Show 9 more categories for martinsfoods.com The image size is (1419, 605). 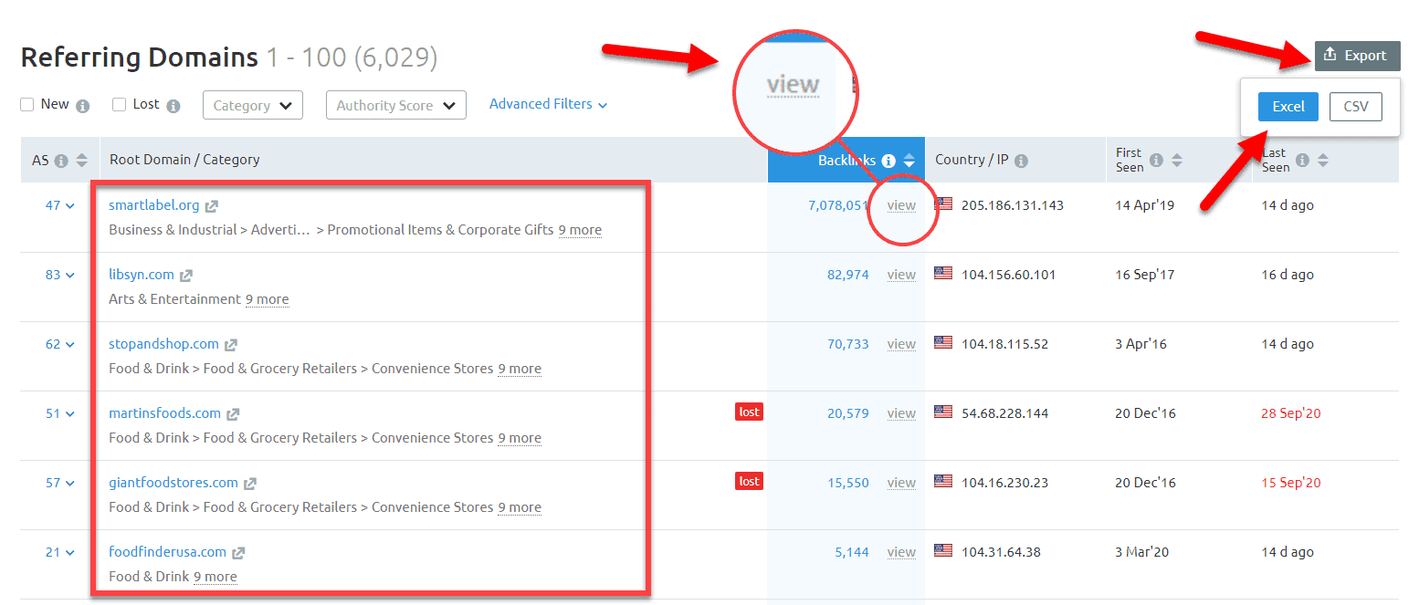pos(520,438)
